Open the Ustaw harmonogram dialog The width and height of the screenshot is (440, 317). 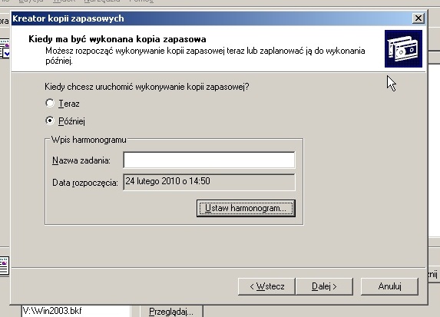pos(246,209)
